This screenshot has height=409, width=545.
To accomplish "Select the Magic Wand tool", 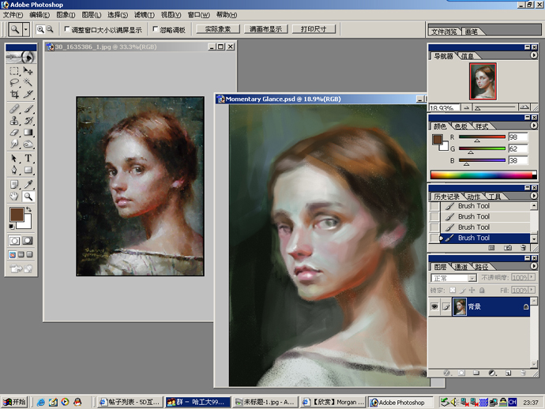I will (x=28, y=82).
